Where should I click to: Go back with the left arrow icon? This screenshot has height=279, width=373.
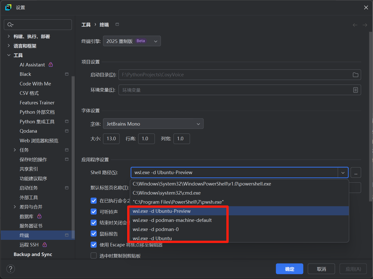tap(355, 25)
